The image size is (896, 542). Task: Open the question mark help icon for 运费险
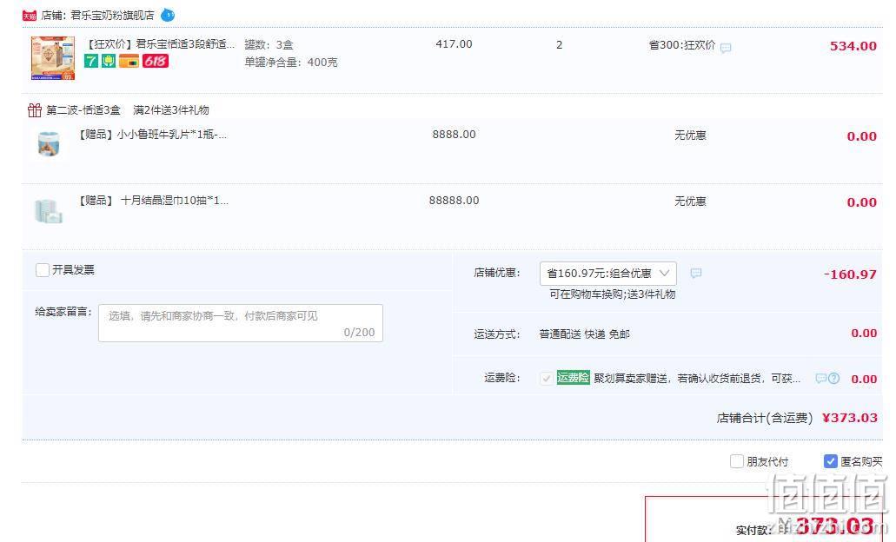[833, 378]
